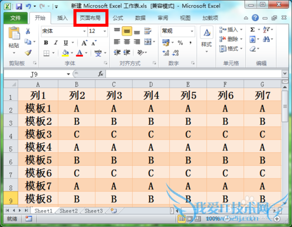Image resolution: width=292 pixels, height=227 pixels.
Task: Select the Format Painter brush
Action: (x=28, y=53)
